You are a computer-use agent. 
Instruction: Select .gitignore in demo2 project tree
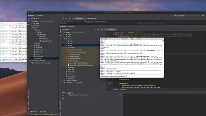(38, 47)
